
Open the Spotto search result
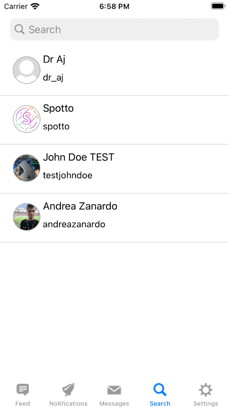click(114, 119)
